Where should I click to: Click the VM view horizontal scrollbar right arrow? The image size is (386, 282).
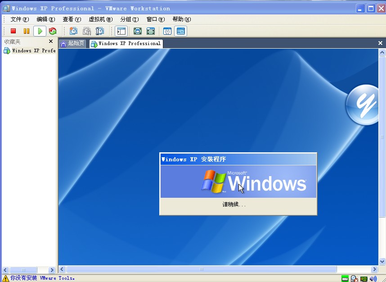pos(374,269)
